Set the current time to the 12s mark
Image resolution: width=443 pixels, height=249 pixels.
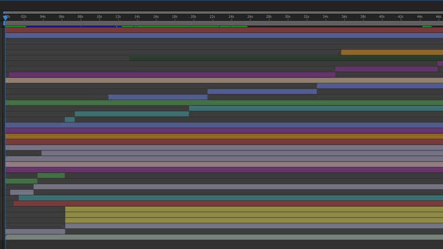pos(118,16)
